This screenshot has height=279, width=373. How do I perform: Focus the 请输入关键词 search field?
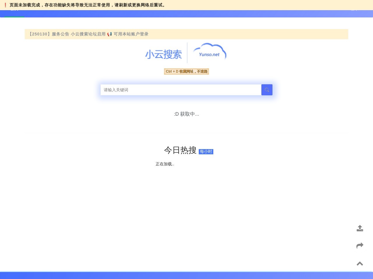181,90
